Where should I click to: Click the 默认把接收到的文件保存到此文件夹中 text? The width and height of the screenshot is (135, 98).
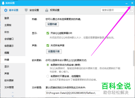(x=66, y=87)
